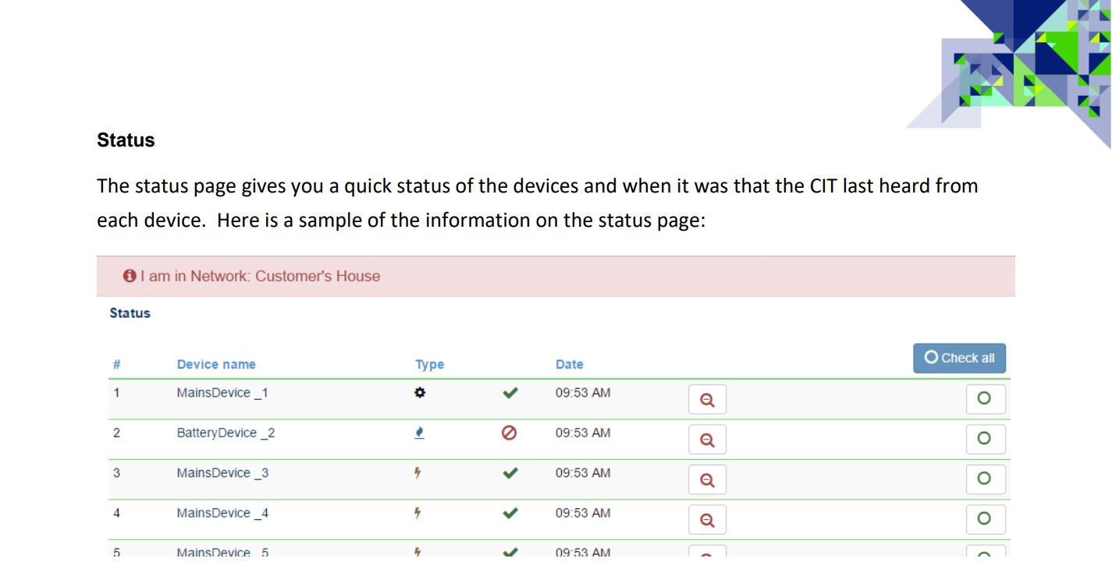Sort by the Device name column header
Image resolution: width=1112 pixels, height=576 pixels.
216,364
